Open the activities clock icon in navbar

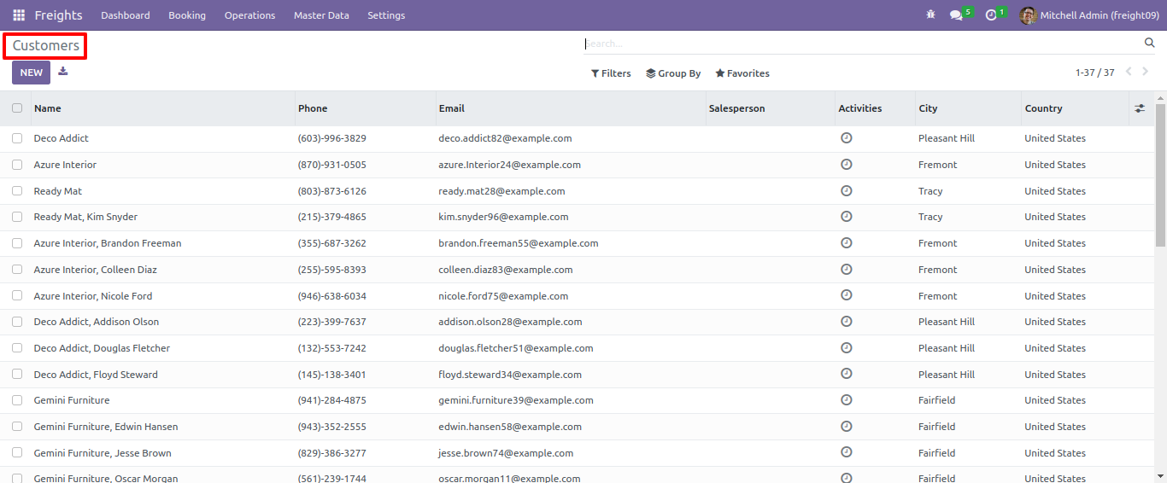991,15
